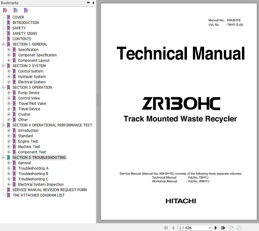Open the SAFETY bookmark
This screenshot has width=259, height=231.
pyautogui.click(x=19, y=28)
